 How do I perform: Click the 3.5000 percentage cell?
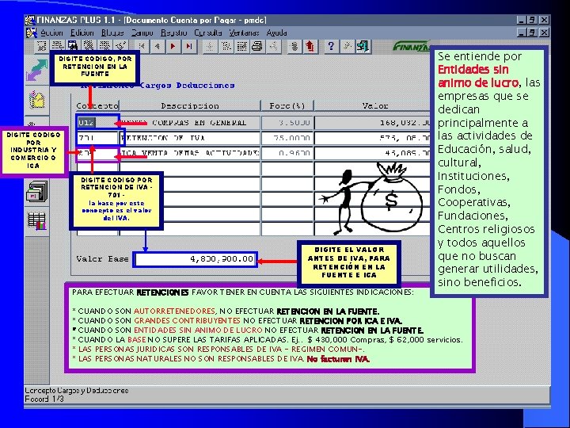click(x=287, y=123)
